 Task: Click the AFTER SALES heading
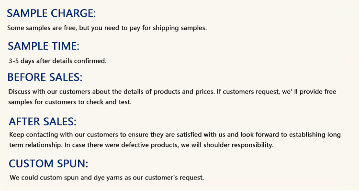(x=42, y=121)
